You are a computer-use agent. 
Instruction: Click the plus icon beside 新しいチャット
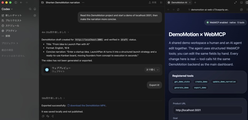point(35,15)
